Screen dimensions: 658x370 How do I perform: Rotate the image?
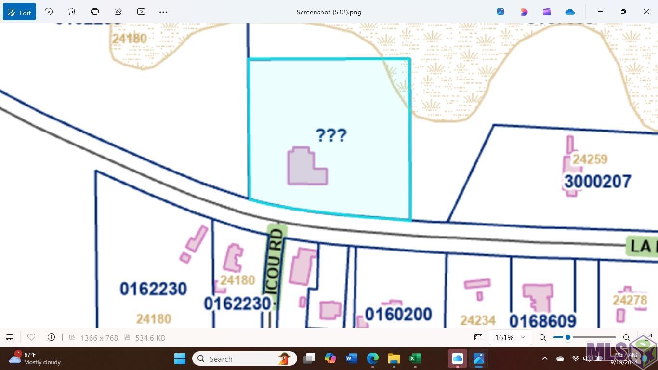49,12
